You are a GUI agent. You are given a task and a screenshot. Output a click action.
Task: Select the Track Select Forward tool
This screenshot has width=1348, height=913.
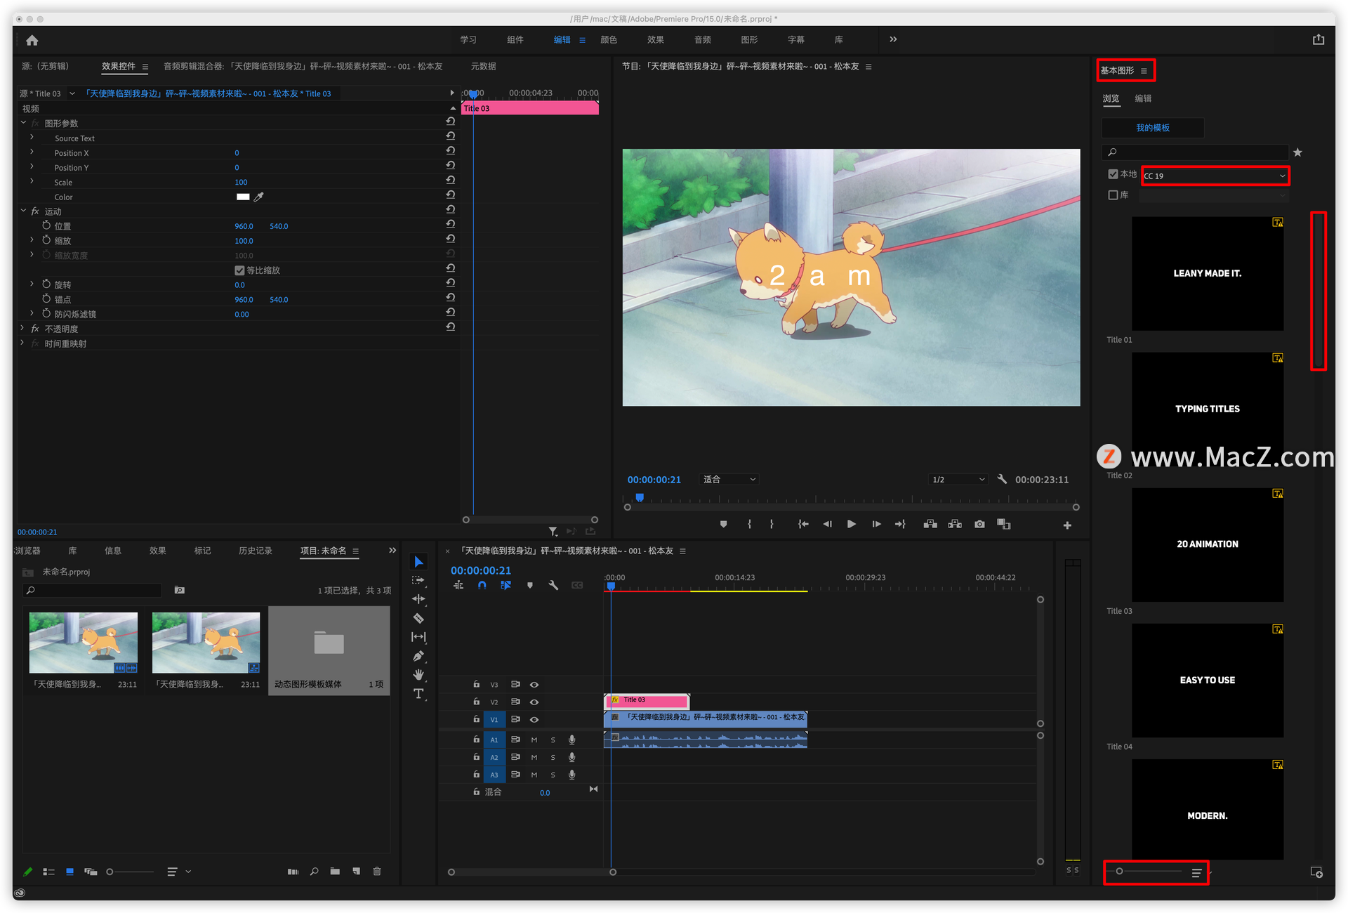tap(418, 580)
